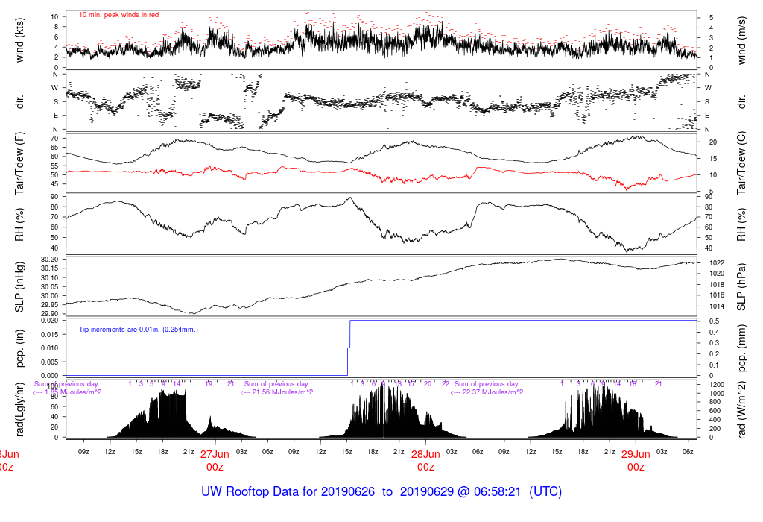Click the '0.015' precipitation tick label

(x=49, y=335)
